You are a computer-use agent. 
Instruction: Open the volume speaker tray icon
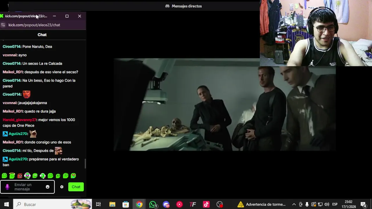click(327, 204)
